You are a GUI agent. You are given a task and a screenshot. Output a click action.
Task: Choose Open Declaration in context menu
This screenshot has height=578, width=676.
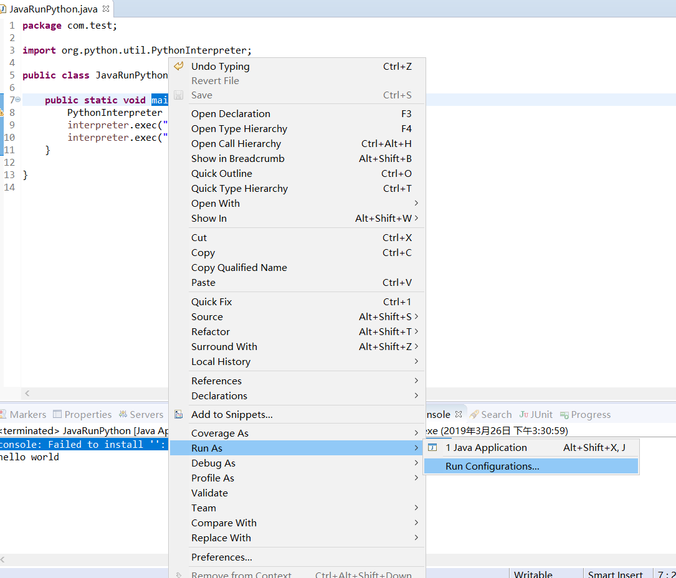tap(231, 114)
